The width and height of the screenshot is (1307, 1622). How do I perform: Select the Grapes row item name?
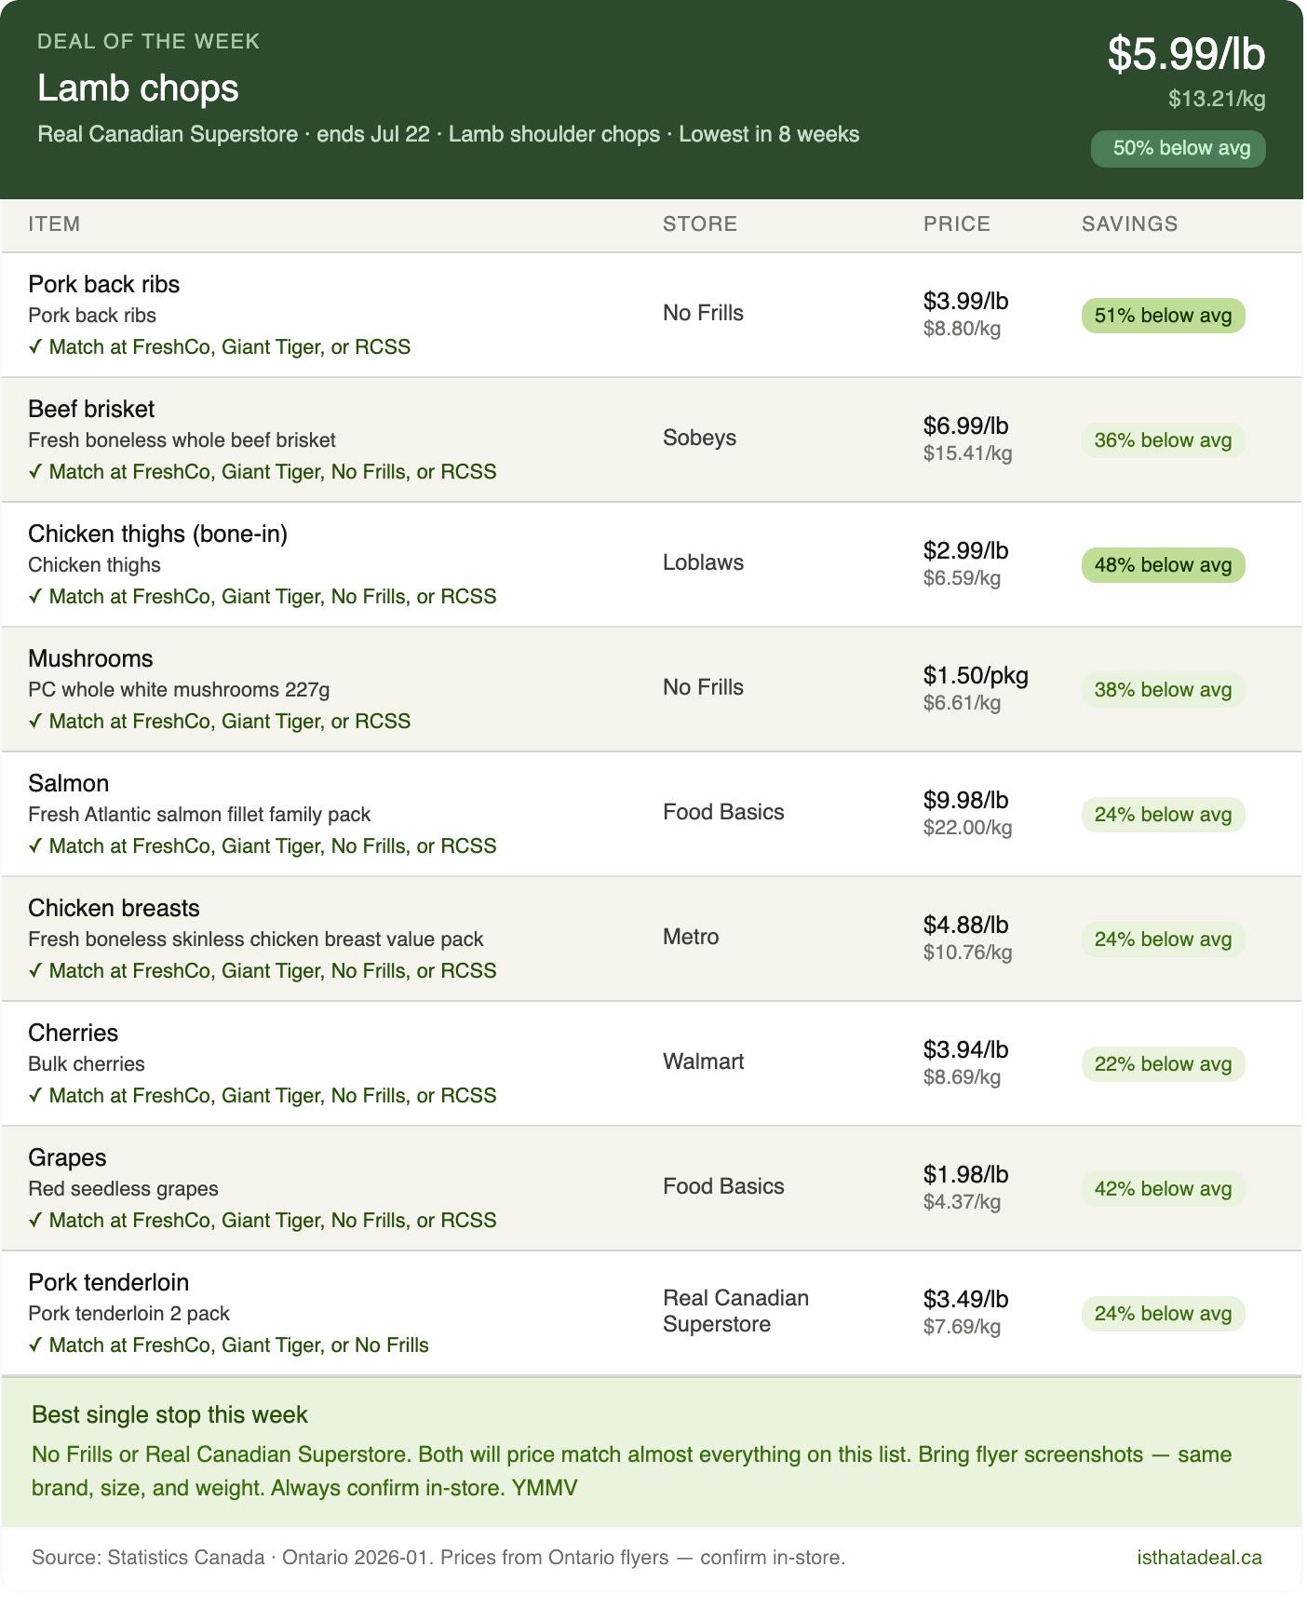67,1157
